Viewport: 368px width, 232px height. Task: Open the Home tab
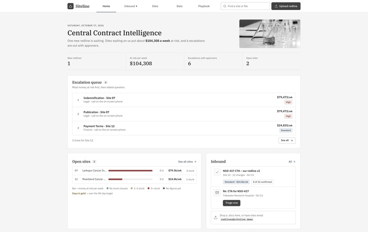pyautogui.click(x=106, y=6)
